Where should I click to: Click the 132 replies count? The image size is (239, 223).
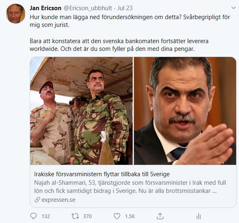point(46,216)
